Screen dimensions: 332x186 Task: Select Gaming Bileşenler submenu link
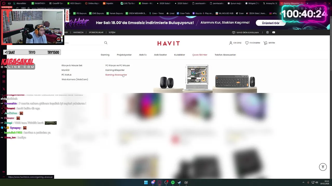(x=115, y=70)
